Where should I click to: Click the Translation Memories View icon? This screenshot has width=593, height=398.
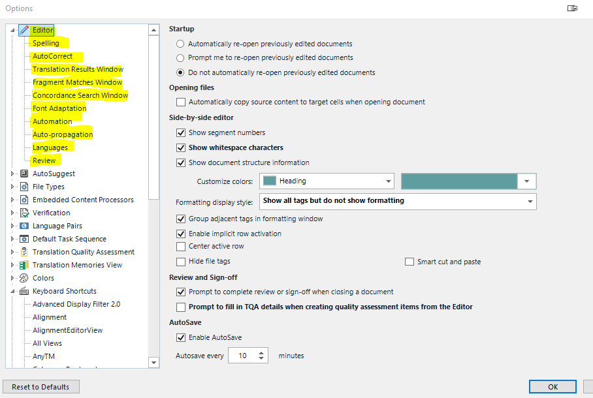[x=24, y=265]
